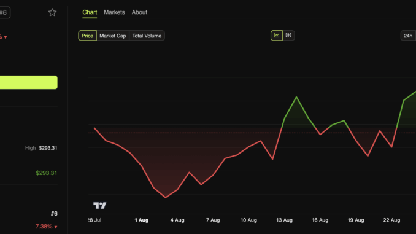
Task: Select the Price chart mode
Action: pos(87,36)
